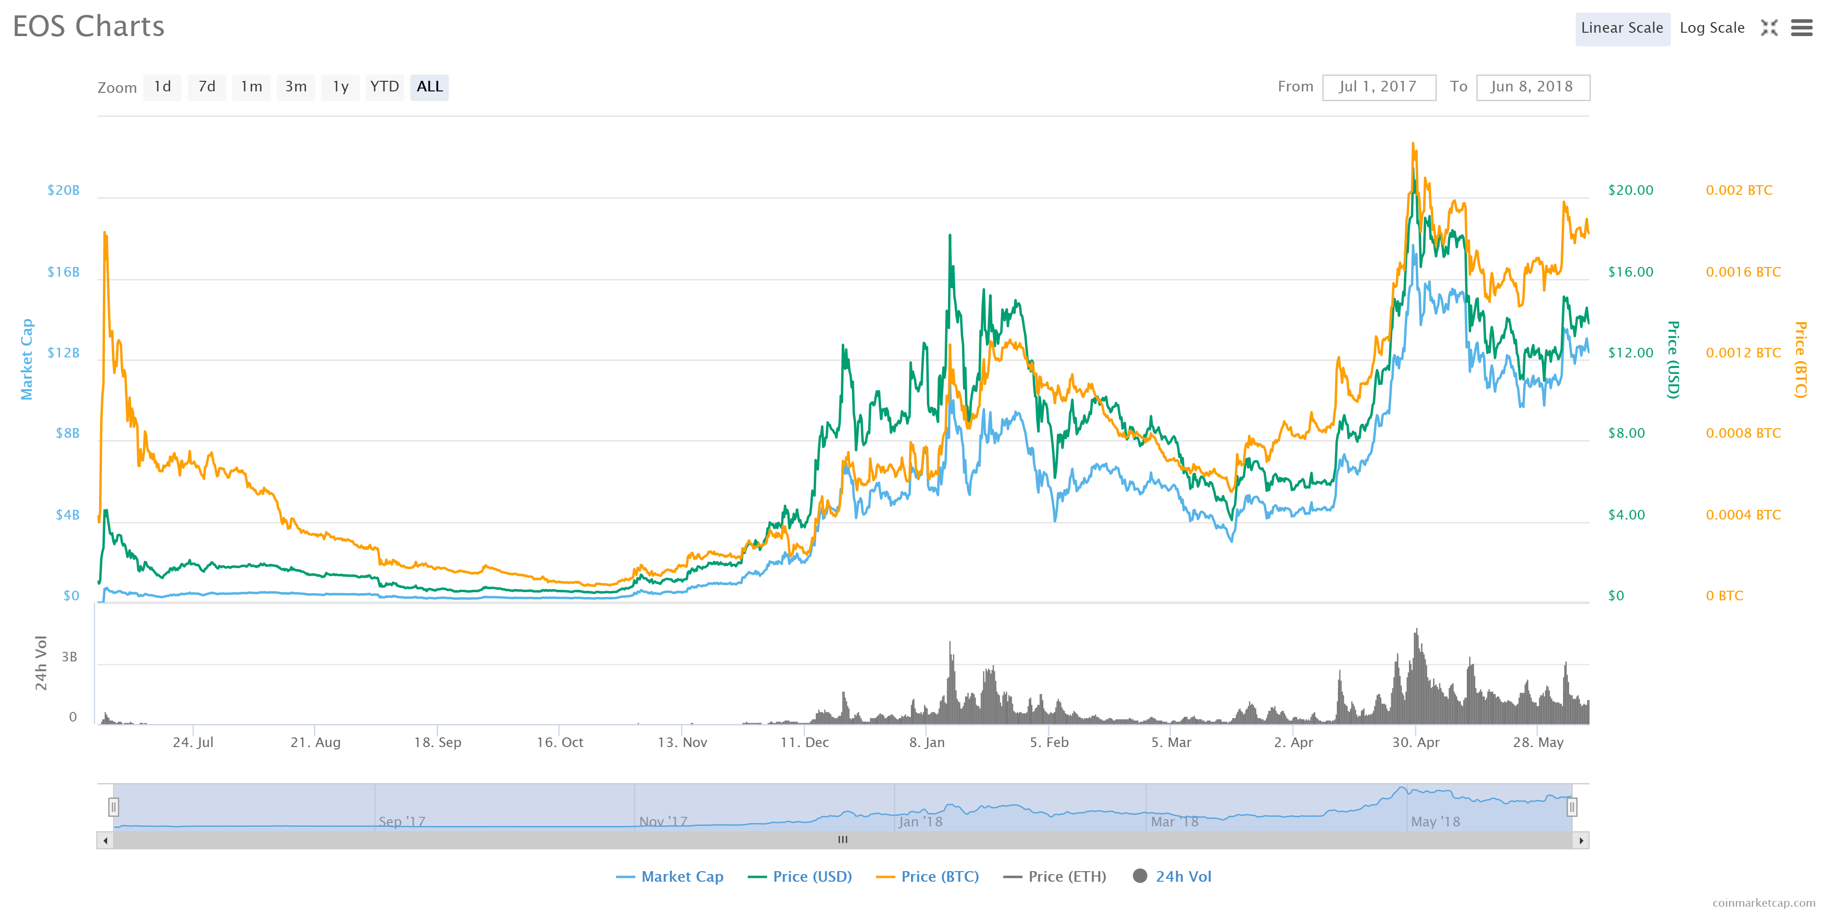Select Linear Scale
1848x913 pixels.
coord(1622,29)
